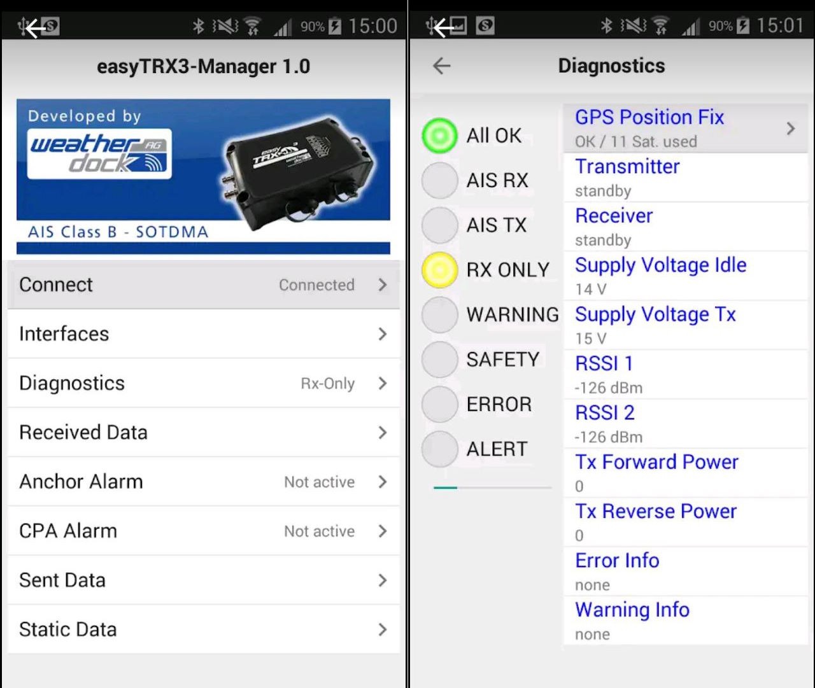Click the Rx-Only status text
The height and width of the screenshot is (688, 815).
tap(328, 384)
